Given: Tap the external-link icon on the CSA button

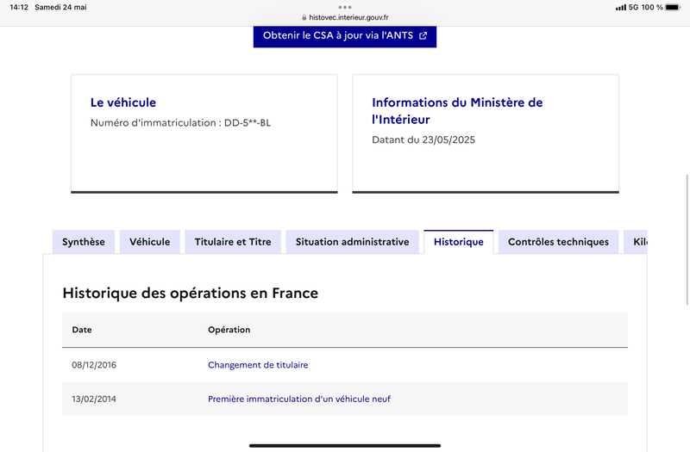Looking at the screenshot, I should [x=423, y=36].
